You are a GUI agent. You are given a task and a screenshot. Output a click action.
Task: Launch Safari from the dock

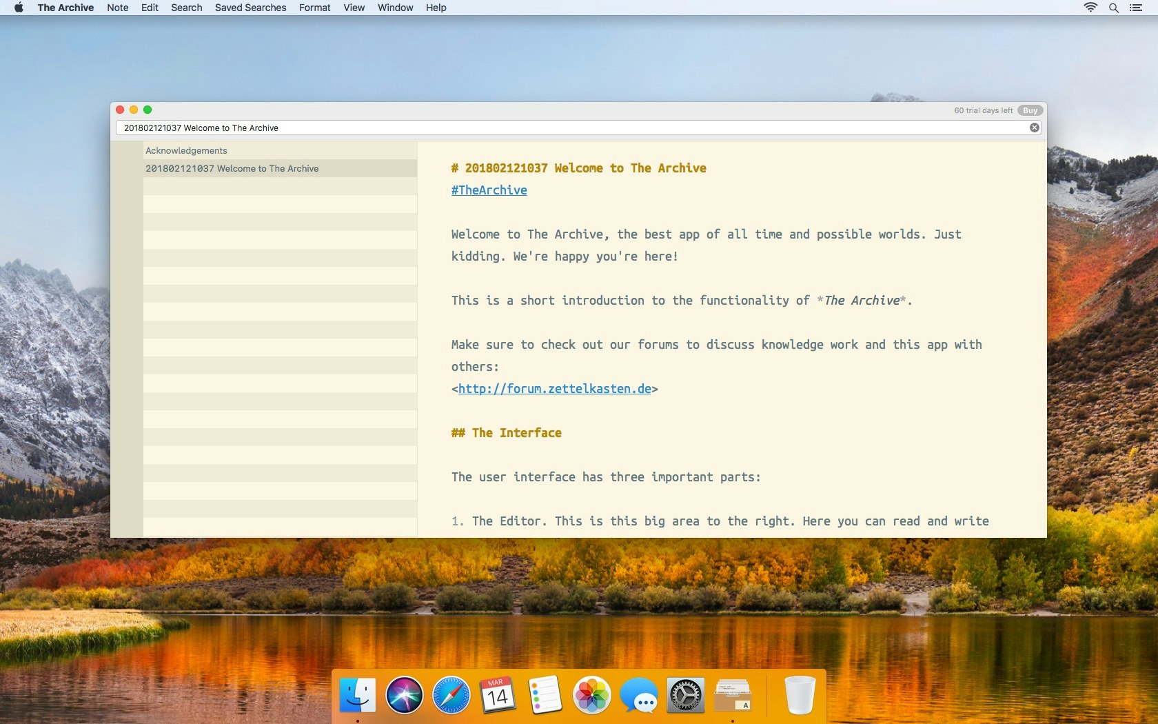[451, 694]
